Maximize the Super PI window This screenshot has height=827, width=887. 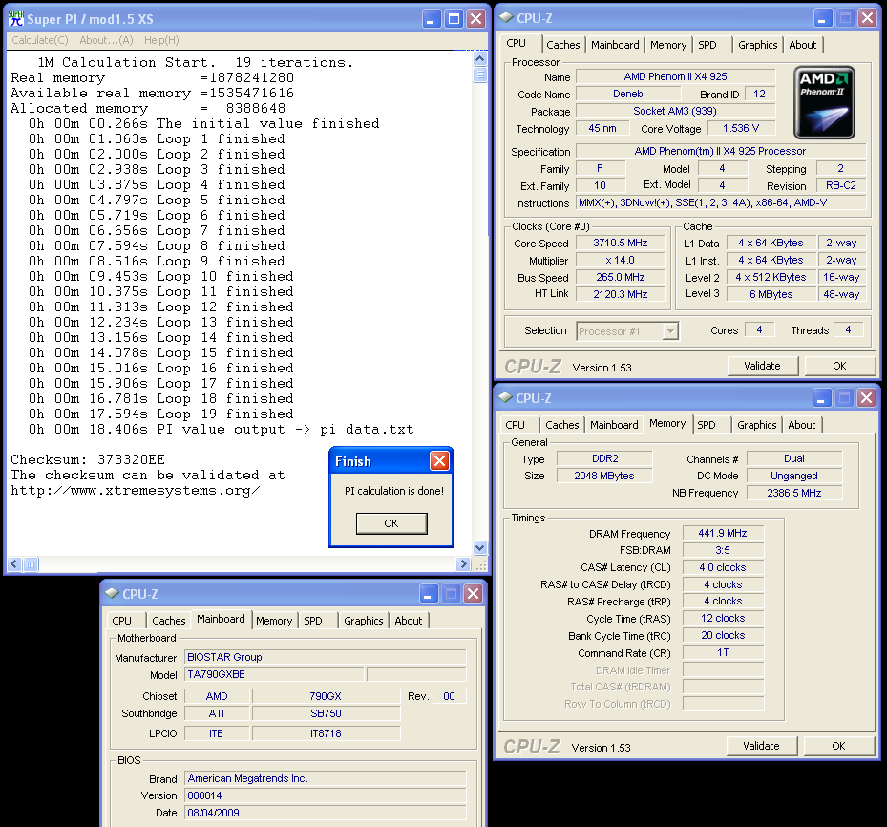pos(454,19)
